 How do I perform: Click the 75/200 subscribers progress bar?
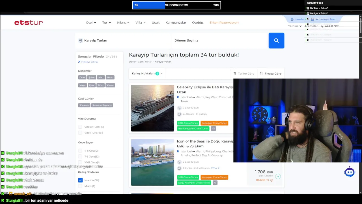[176, 5]
